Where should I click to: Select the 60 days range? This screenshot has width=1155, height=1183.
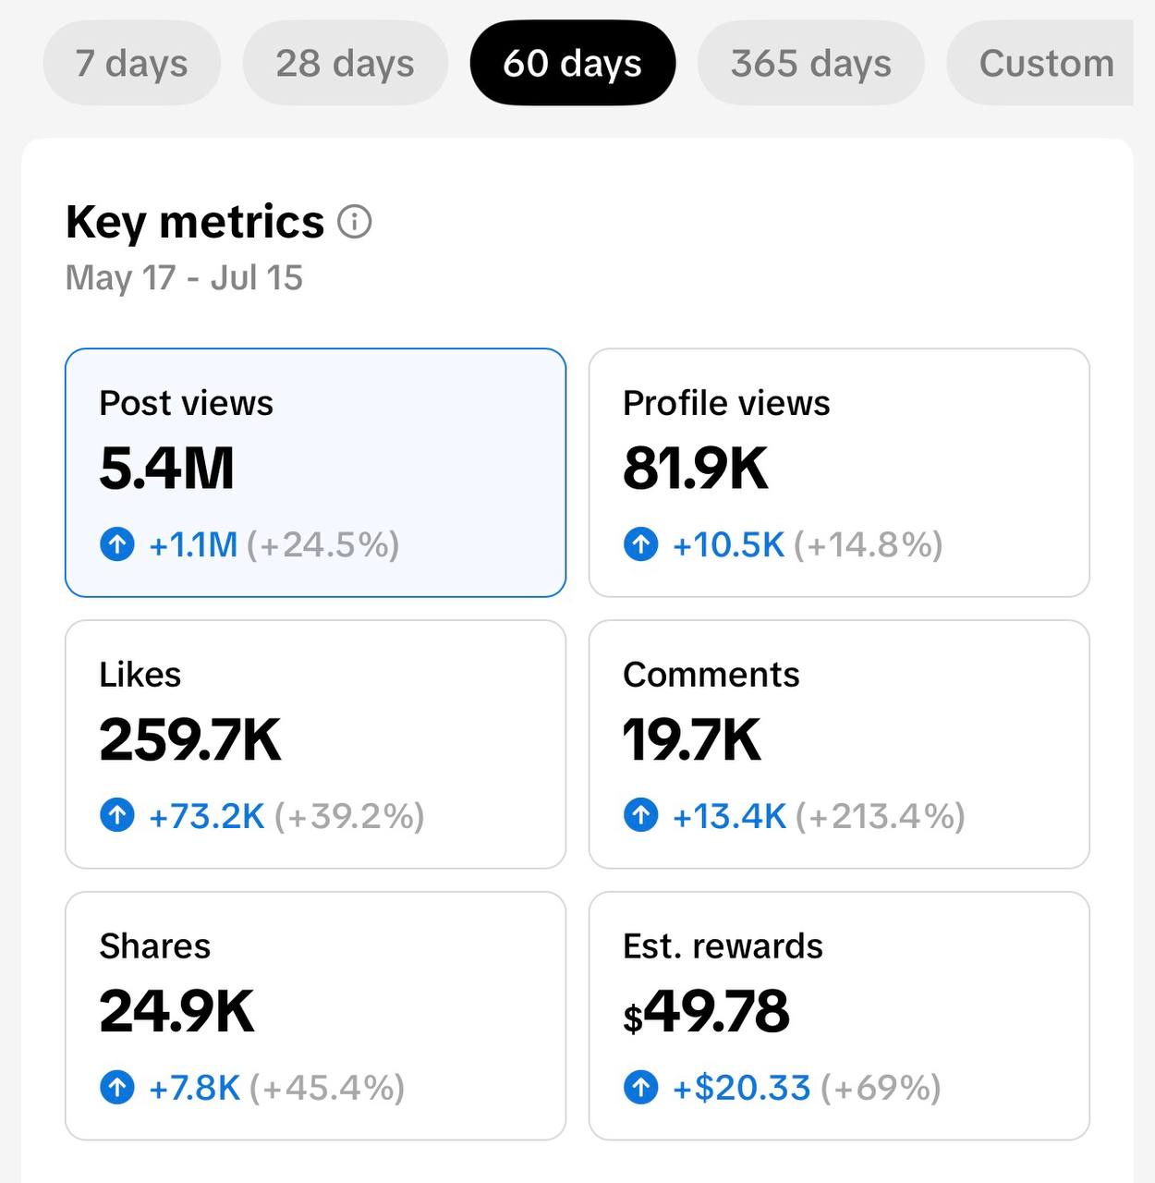pyautogui.click(x=573, y=63)
